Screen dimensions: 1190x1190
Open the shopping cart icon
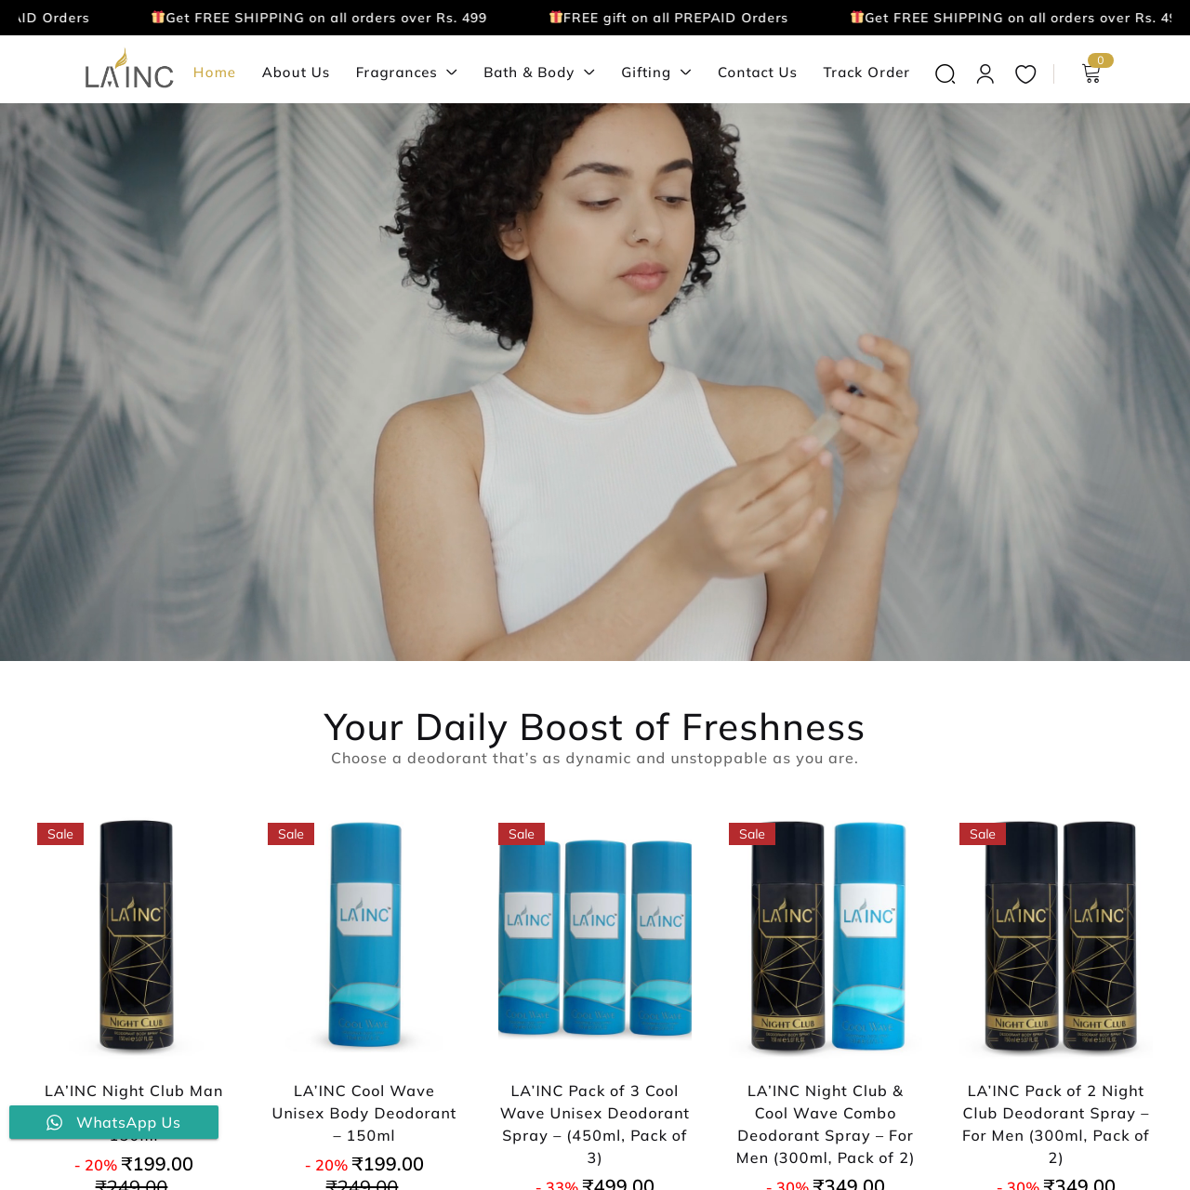pos(1092,73)
